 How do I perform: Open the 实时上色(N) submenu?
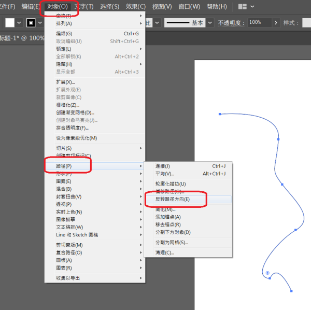(95, 212)
